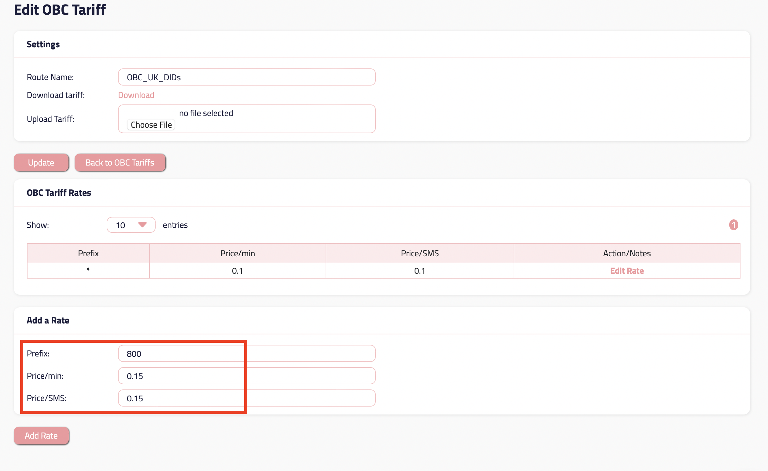
Task: Sort by Price/min column header
Action: click(237, 253)
